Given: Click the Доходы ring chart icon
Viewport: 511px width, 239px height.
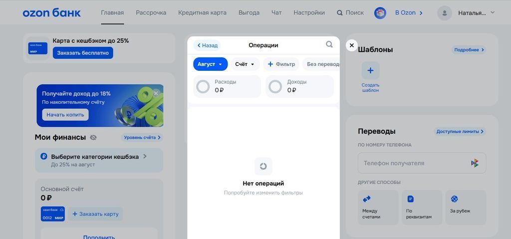Looking at the screenshot, I should point(275,87).
